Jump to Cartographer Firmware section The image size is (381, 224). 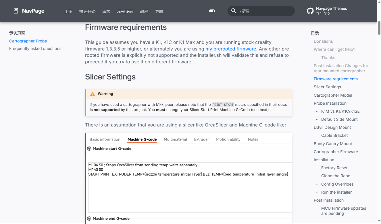point(336,152)
